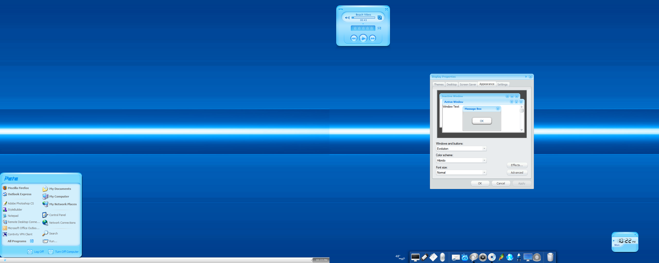659x263 pixels.
Task: Open Network Connections from Start menu
Action: pos(59,223)
